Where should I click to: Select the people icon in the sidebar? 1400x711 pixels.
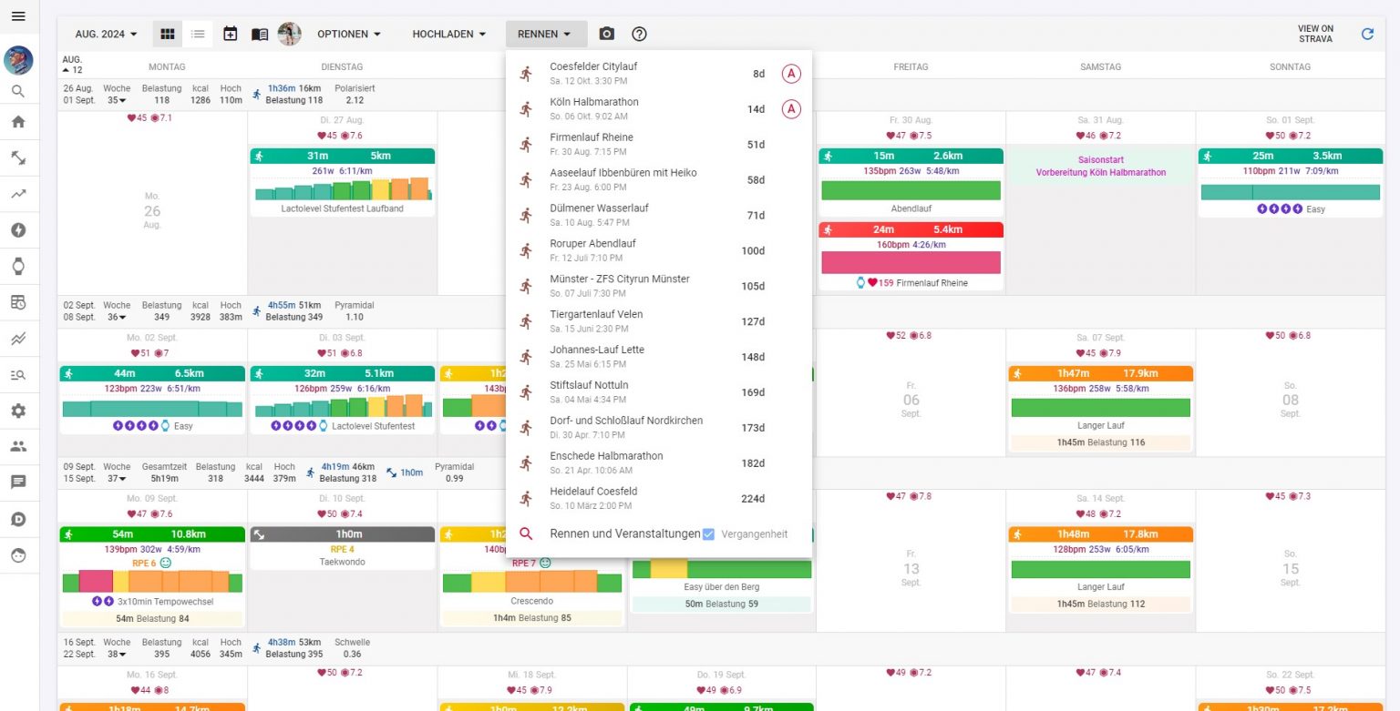(19, 446)
